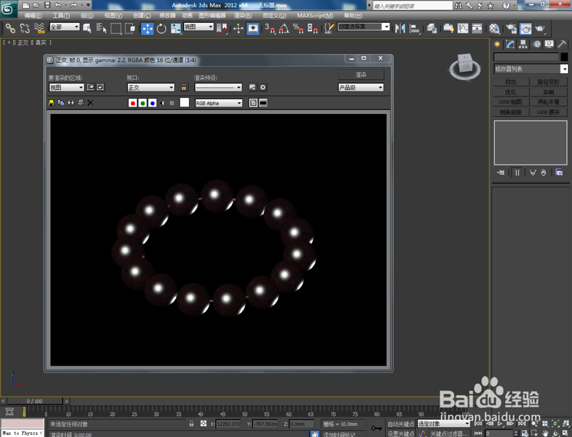Click the black object color swatch
Viewport: 572px width, 437px height.
point(564,57)
